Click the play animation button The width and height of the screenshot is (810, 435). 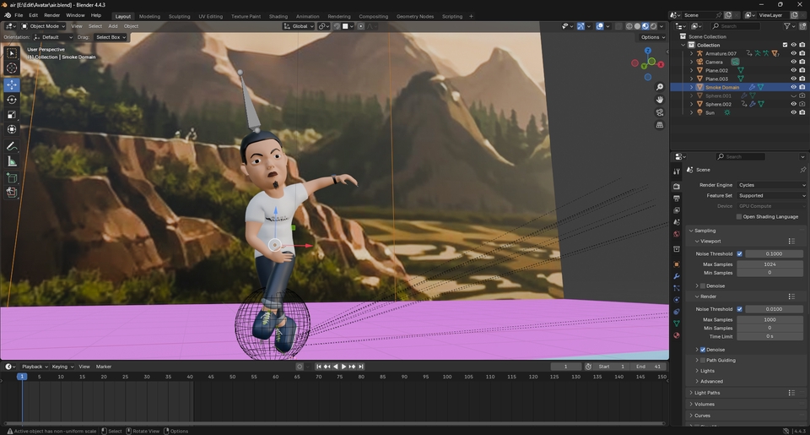click(343, 367)
